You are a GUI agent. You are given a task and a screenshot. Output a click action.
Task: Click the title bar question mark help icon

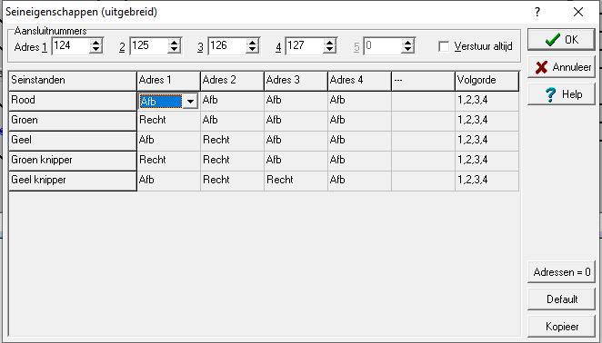click(x=537, y=12)
